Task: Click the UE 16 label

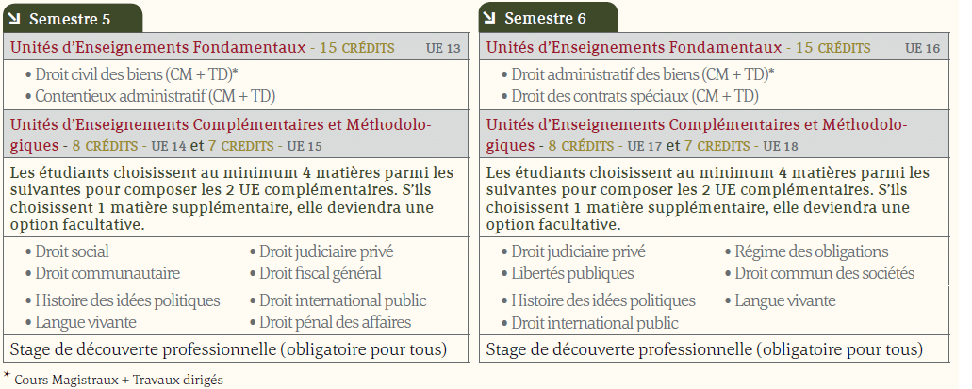Action: coord(922,48)
